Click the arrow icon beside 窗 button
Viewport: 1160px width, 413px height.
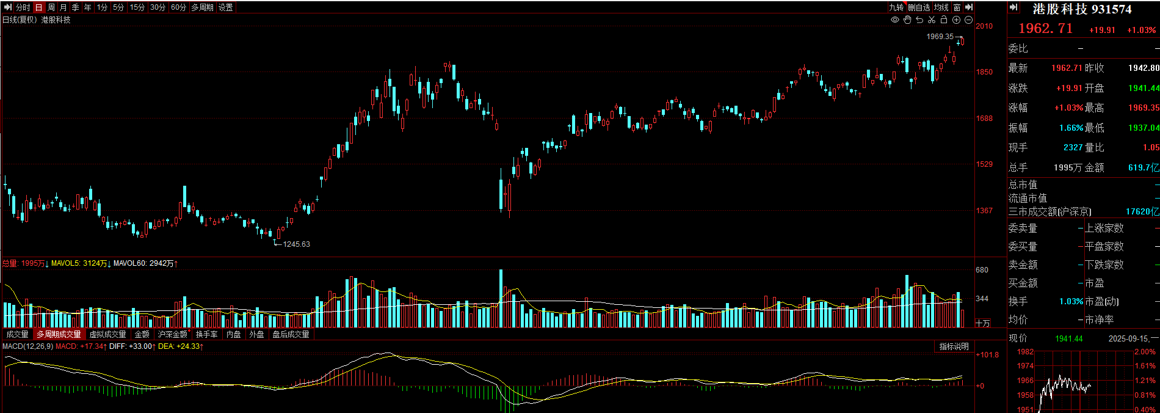(969, 7)
